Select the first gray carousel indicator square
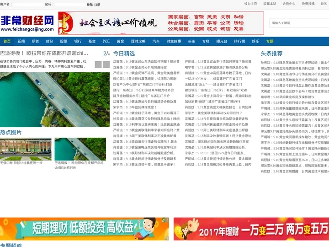Image resolution: width=329 pixels, height=247 pixels. pos(98,64)
